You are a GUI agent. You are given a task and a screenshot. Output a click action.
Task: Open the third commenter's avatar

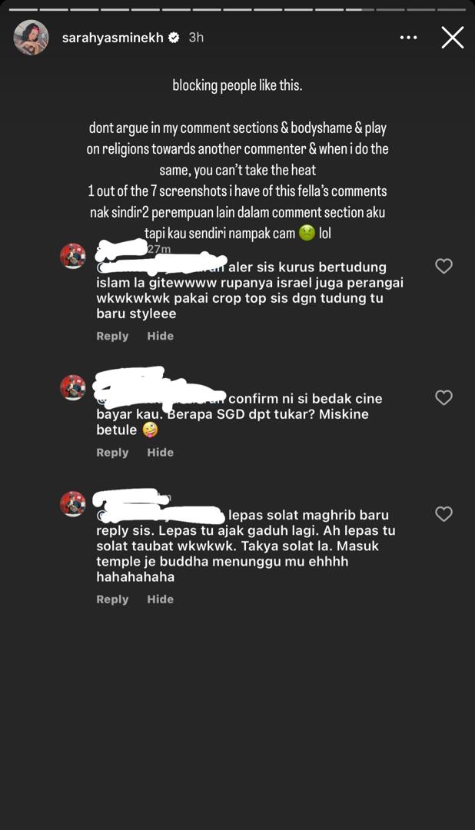(x=73, y=504)
